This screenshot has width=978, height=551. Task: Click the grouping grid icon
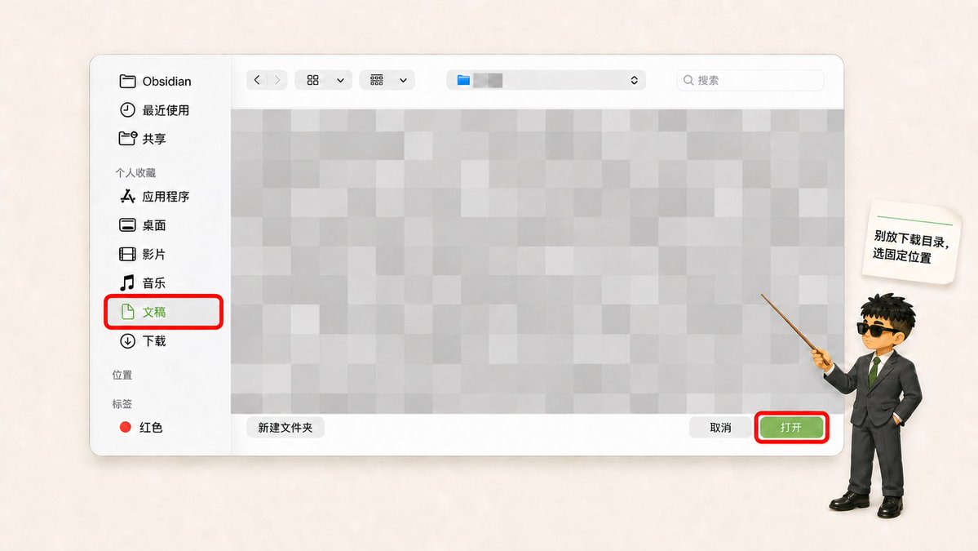click(x=377, y=80)
